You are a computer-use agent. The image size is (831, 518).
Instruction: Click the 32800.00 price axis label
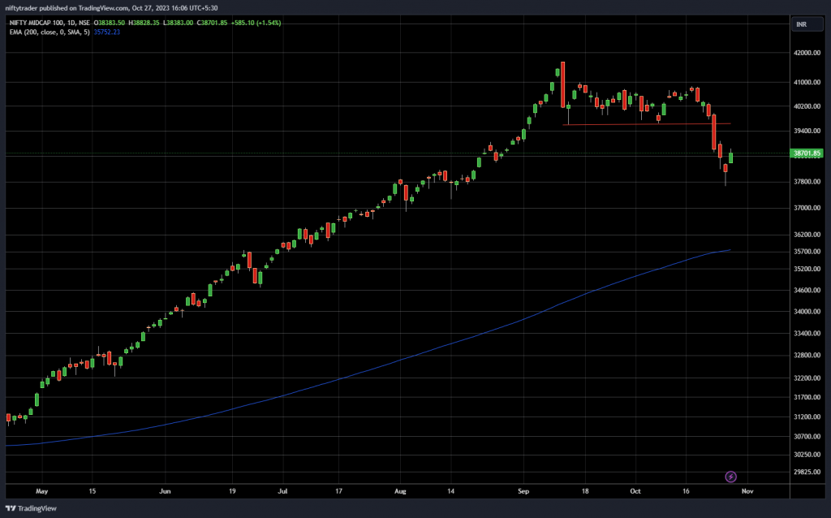[x=807, y=356]
